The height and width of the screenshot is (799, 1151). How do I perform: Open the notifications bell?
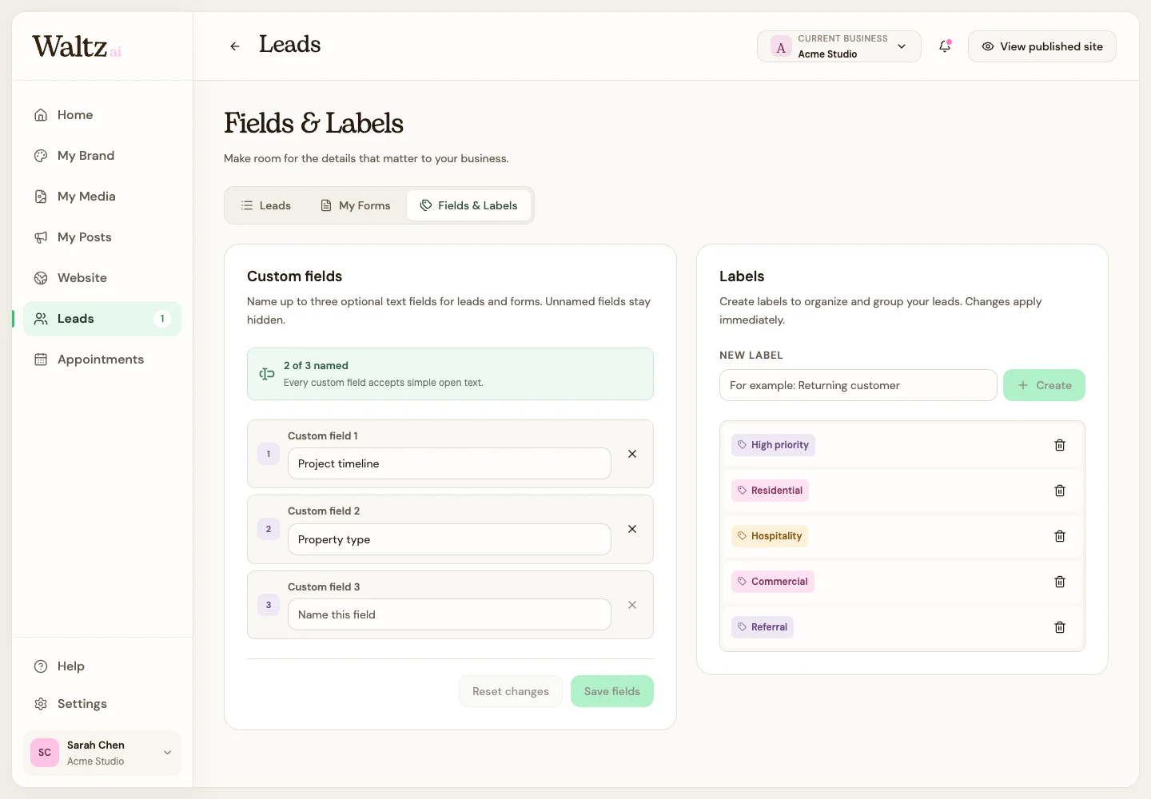click(945, 46)
